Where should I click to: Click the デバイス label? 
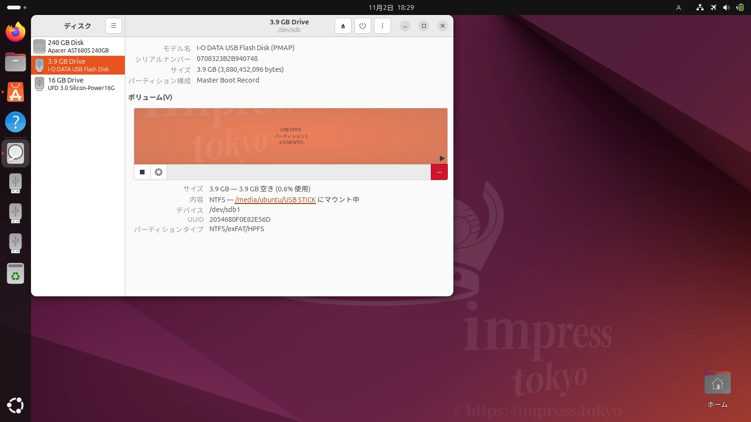coord(190,210)
